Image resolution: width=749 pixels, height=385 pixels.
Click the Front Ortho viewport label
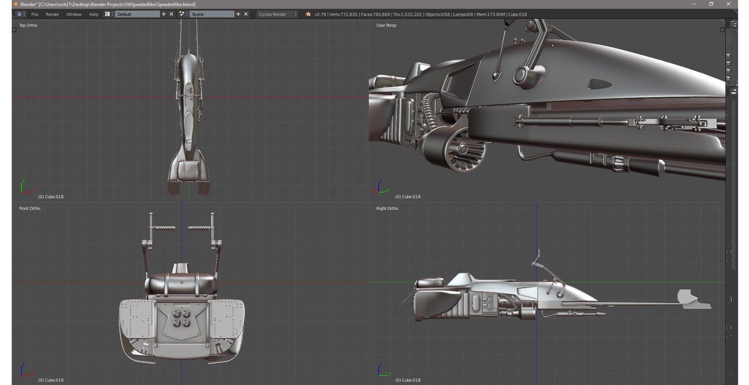coord(29,208)
